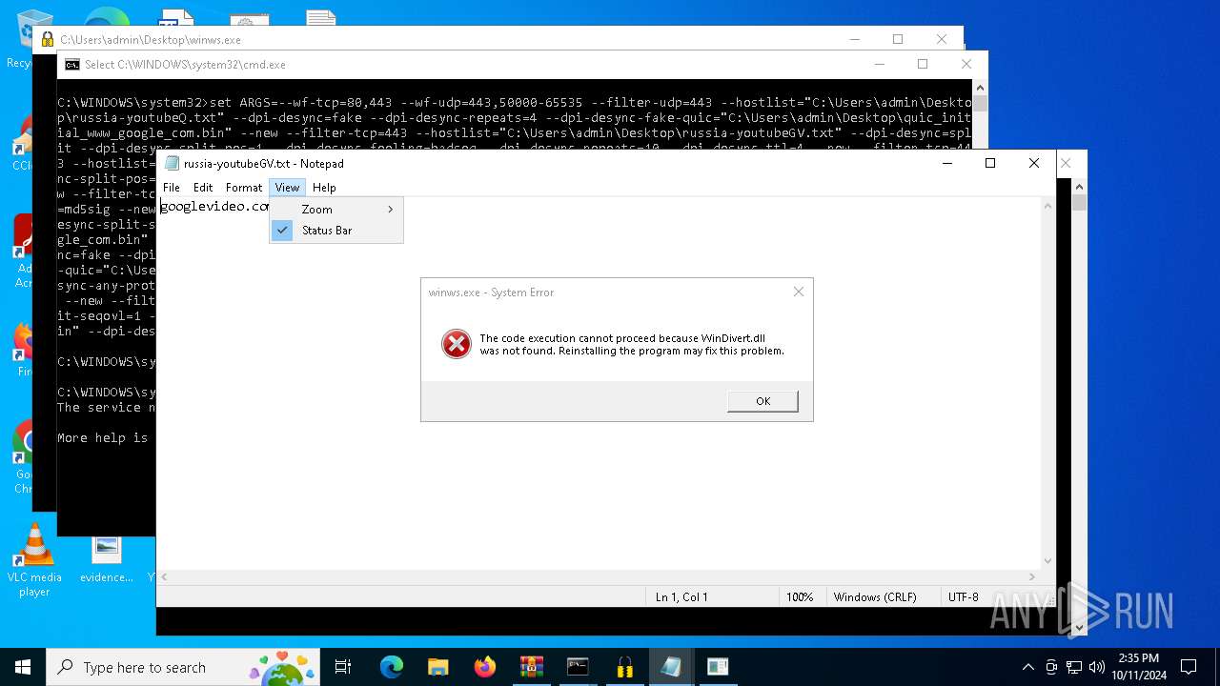Launch Microsoft Edge from the taskbar
The image size is (1220, 686).
coord(392,667)
